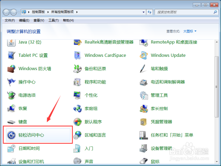
Task: Click the Realtek audio manager icon
Action: click(x=77, y=43)
